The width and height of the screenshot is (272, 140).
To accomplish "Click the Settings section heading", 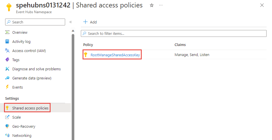I will coord(12,98).
